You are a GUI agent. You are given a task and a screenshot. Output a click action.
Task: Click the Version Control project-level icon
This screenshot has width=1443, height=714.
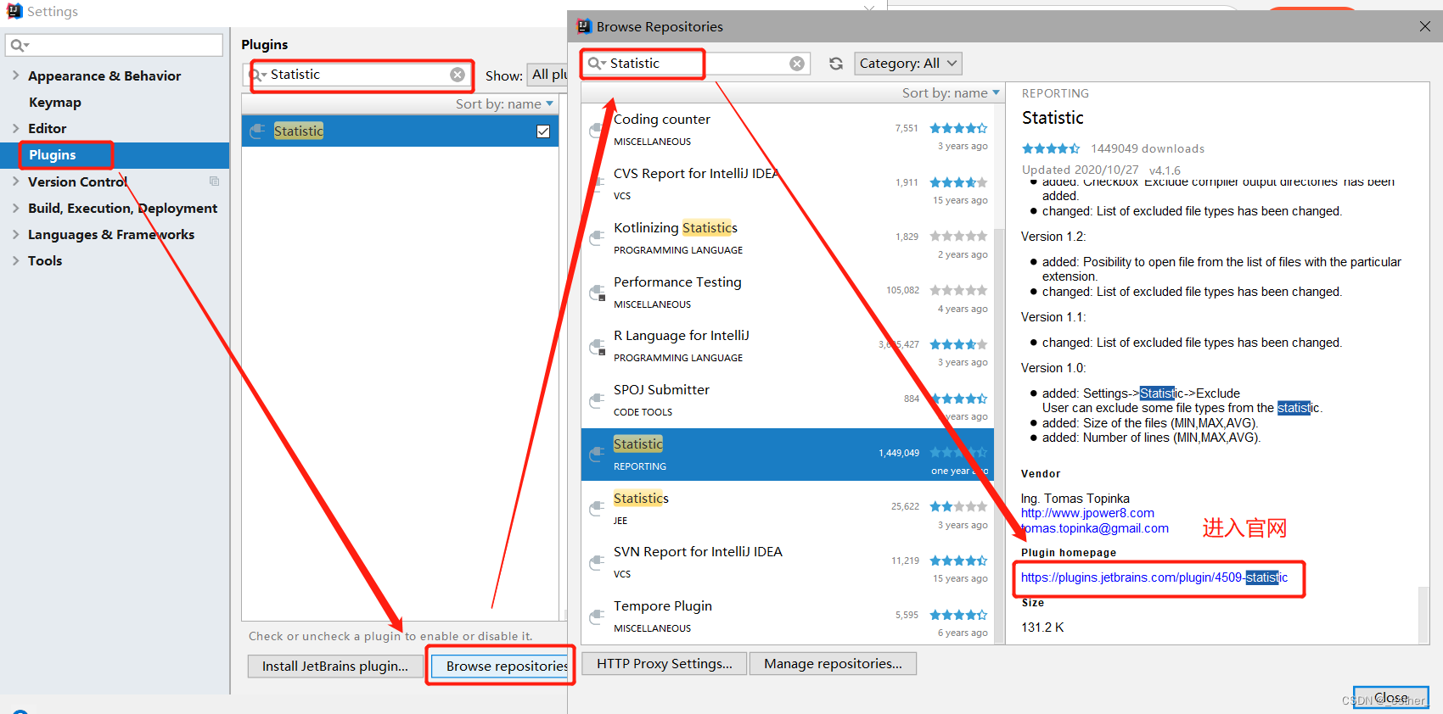214,181
